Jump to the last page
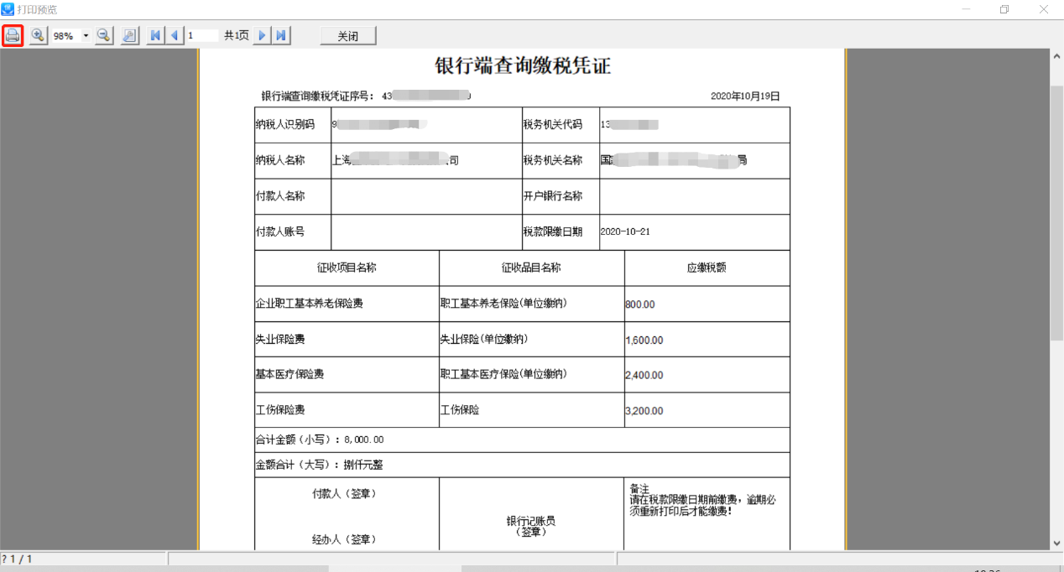1064x572 pixels. tap(282, 35)
